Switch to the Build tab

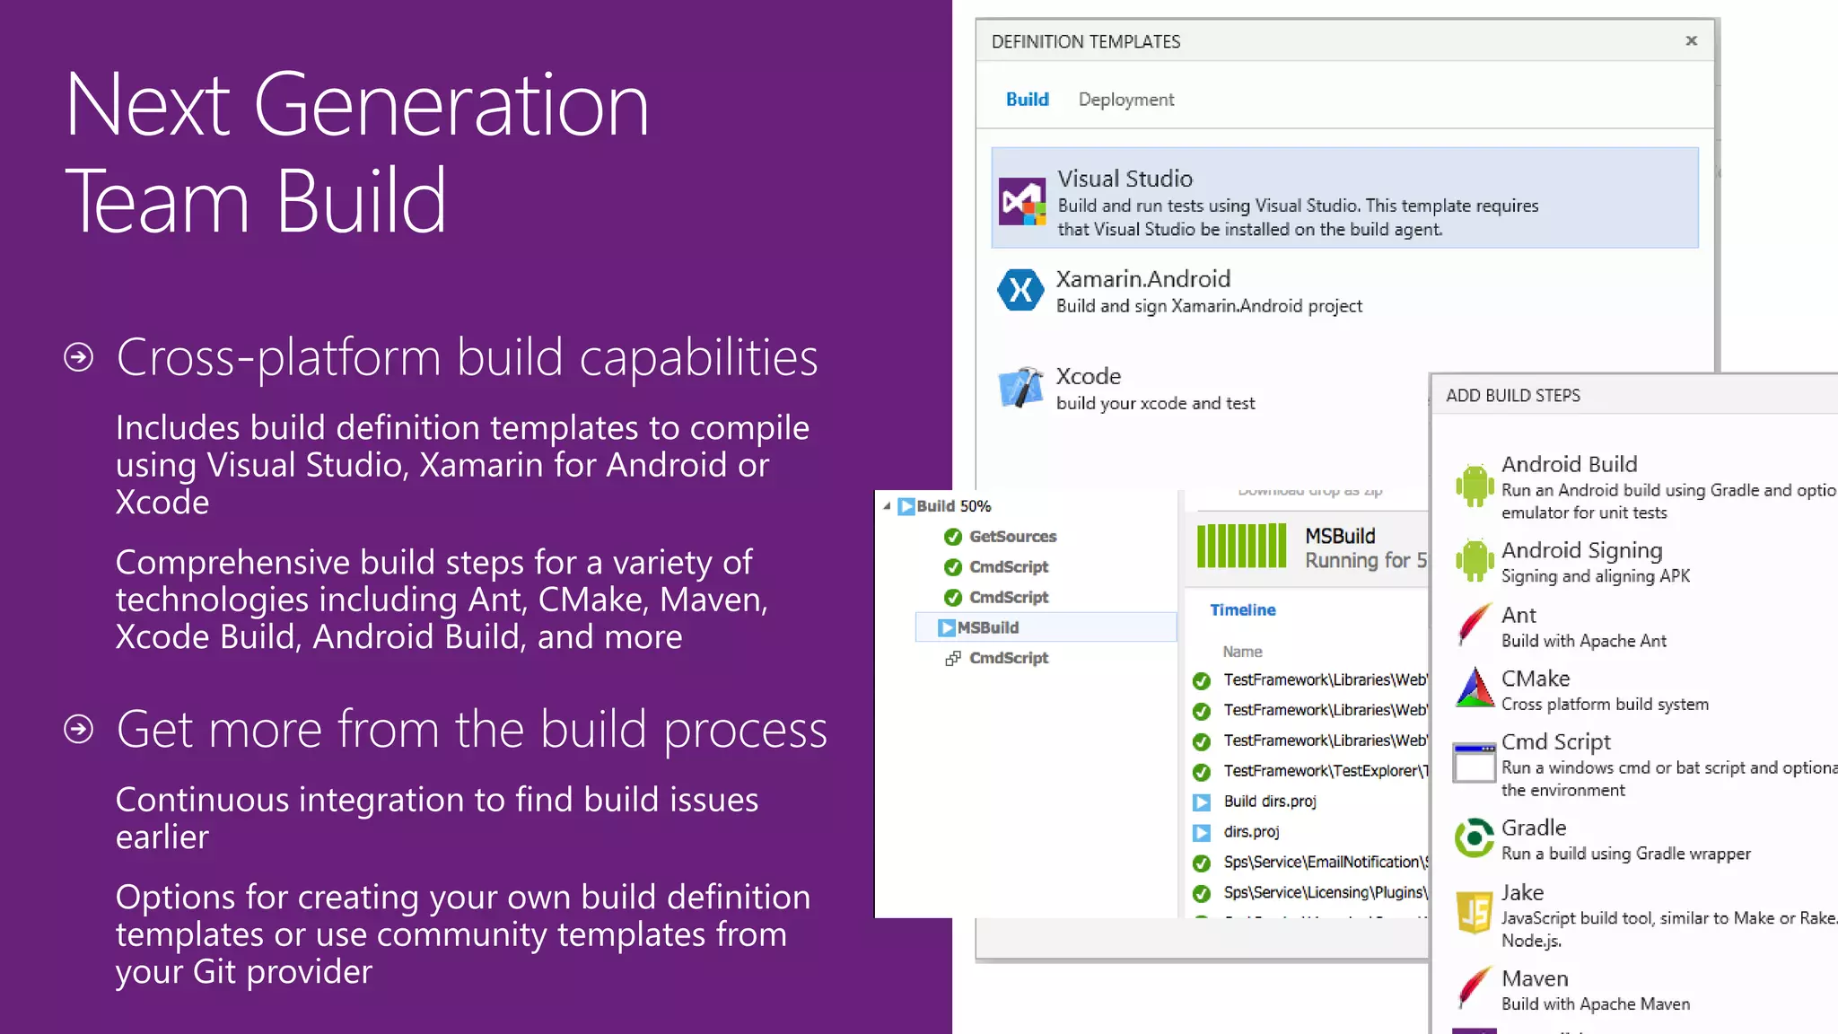[1027, 100]
